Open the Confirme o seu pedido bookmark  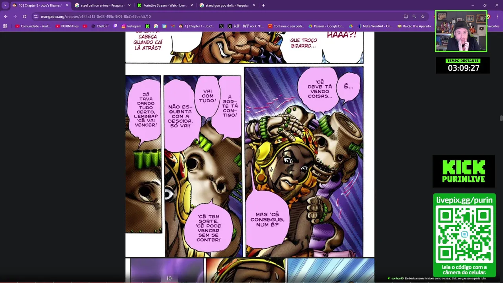point(286,26)
